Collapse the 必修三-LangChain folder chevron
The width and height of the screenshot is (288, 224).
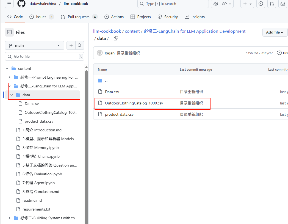(x=9, y=86)
